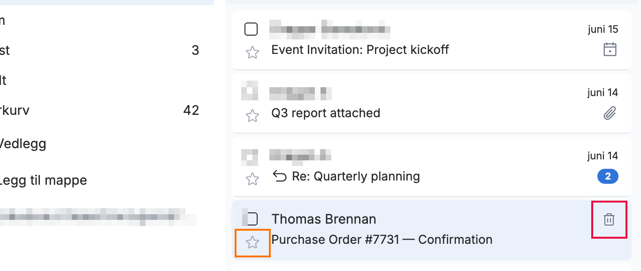The image size is (641, 271).
Task: Open the Purchase Order #7731 — Confirmation email
Action: [382, 240]
